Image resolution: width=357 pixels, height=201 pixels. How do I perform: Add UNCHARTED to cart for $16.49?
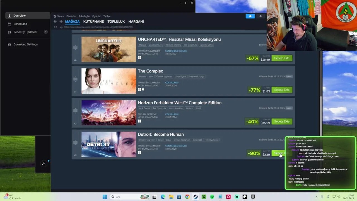click(282, 58)
